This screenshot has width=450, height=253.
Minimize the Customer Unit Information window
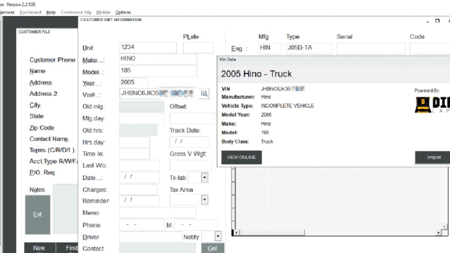pyautogui.click(x=427, y=21)
